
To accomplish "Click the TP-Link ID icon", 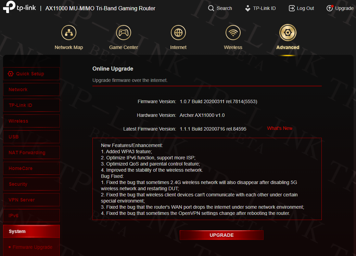I will click(x=248, y=9).
